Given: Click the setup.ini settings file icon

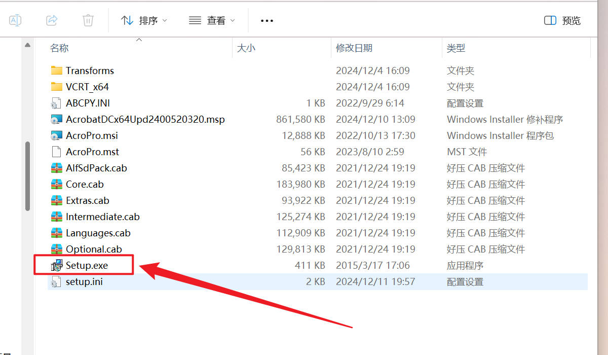Looking at the screenshot, I should point(56,282).
